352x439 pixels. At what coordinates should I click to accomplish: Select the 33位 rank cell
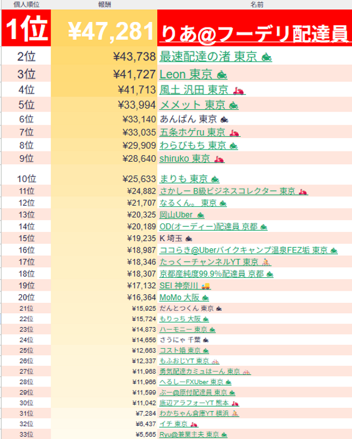pos(26,435)
